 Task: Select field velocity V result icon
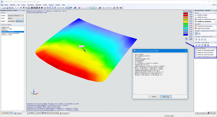tap(199, 39)
